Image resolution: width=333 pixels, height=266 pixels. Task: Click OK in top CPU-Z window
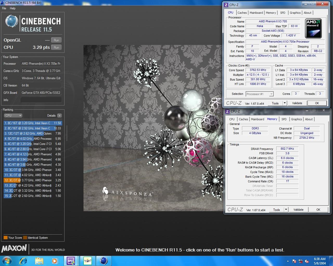pos(317,103)
